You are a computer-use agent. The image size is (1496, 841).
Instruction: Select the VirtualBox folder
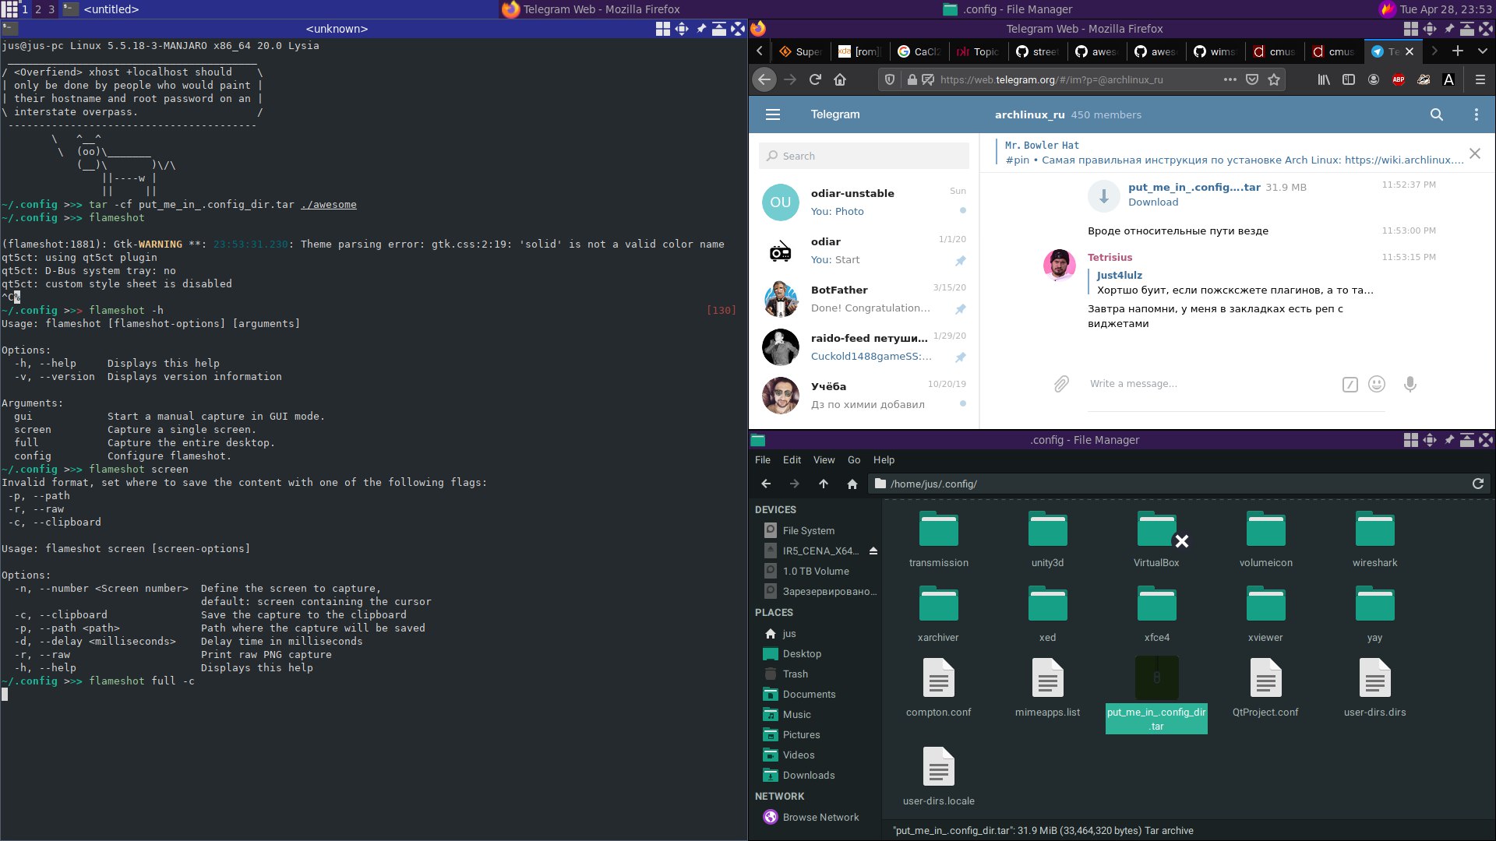pos(1156,539)
